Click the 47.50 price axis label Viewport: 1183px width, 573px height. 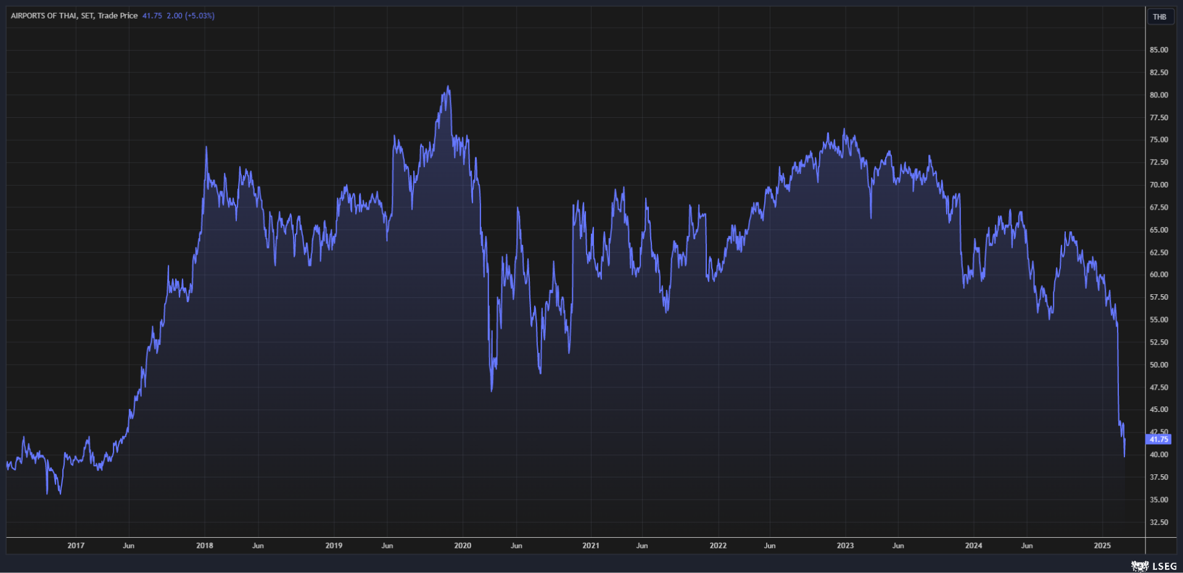pos(1158,387)
